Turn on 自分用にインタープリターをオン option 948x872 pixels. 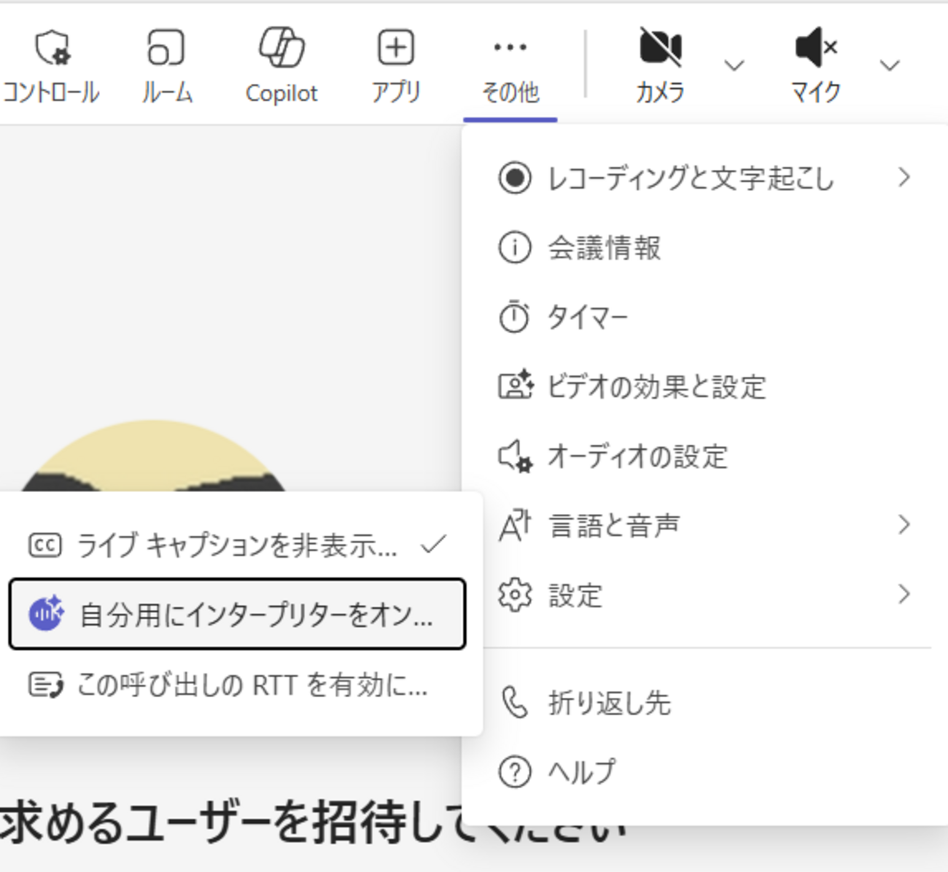[238, 614]
